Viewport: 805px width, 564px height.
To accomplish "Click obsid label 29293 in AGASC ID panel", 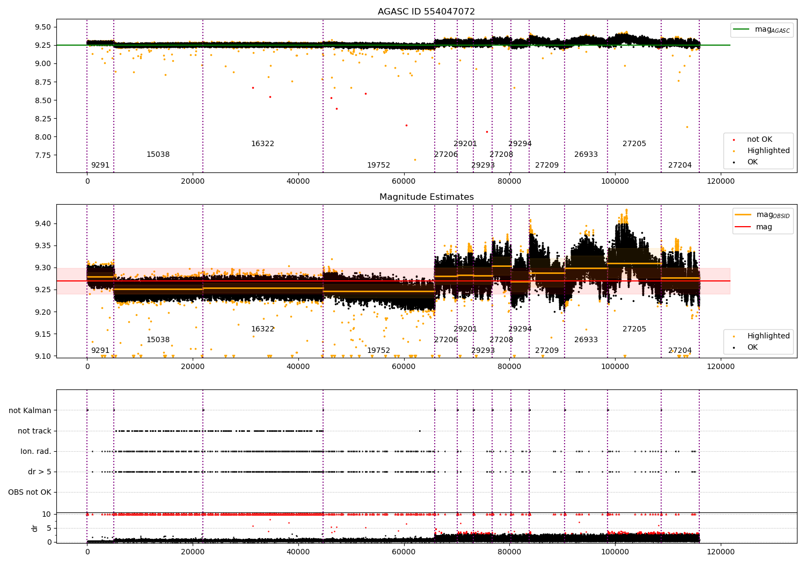I will click(x=483, y=165).
